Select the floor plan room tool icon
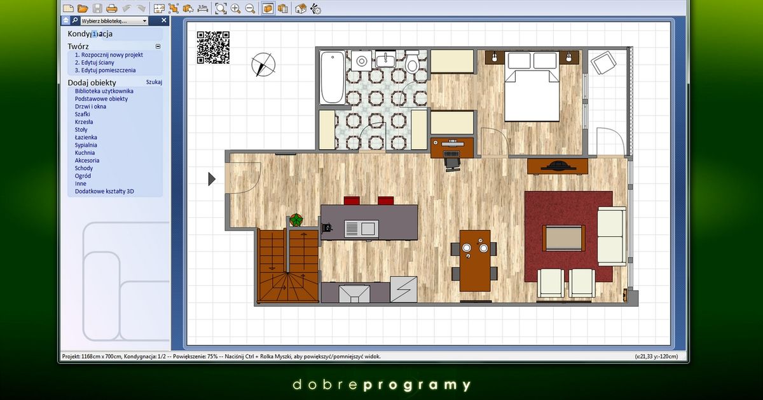Screen dimensions: 763x400 click(158, 8)
